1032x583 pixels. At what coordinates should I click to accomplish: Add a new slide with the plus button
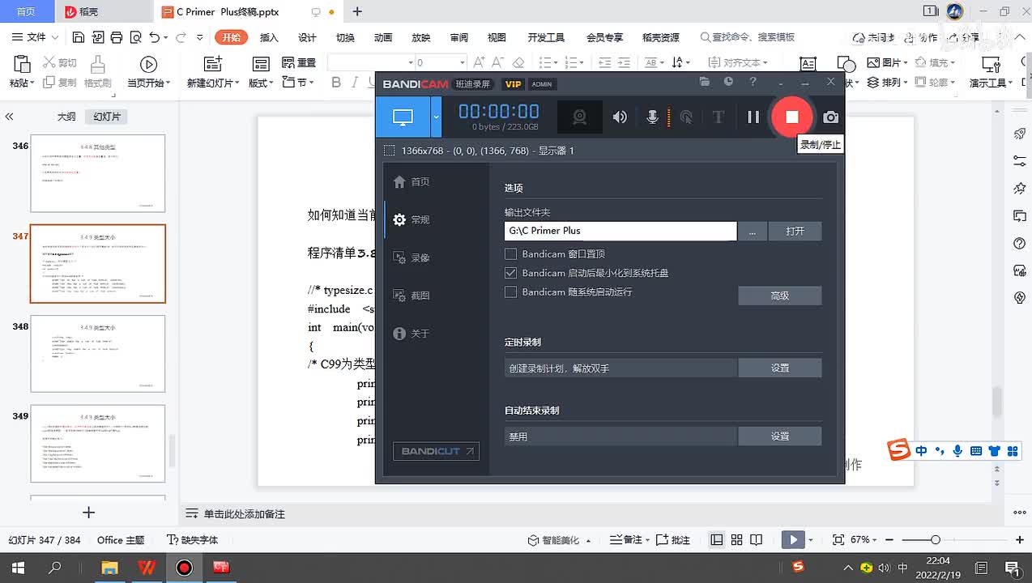pos(89,513)
